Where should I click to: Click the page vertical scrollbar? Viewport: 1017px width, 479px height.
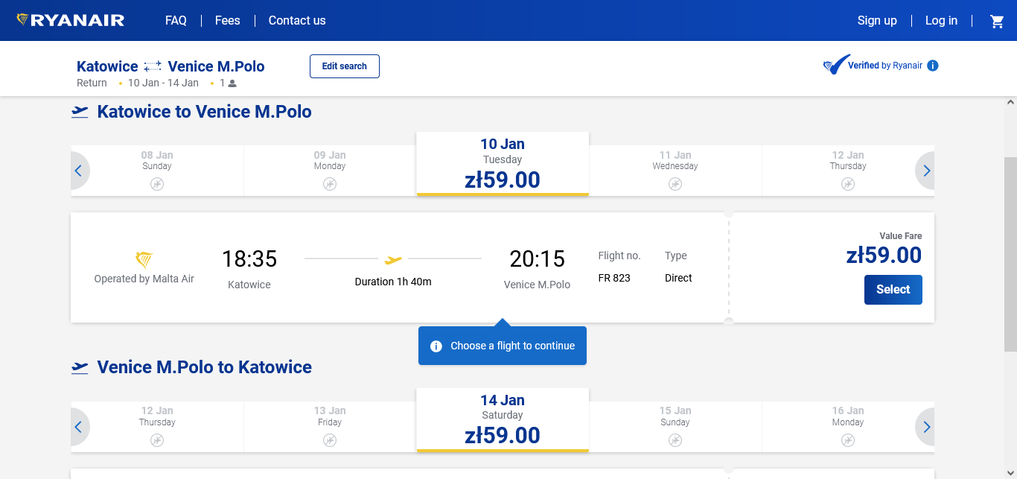click(1010, 253)
